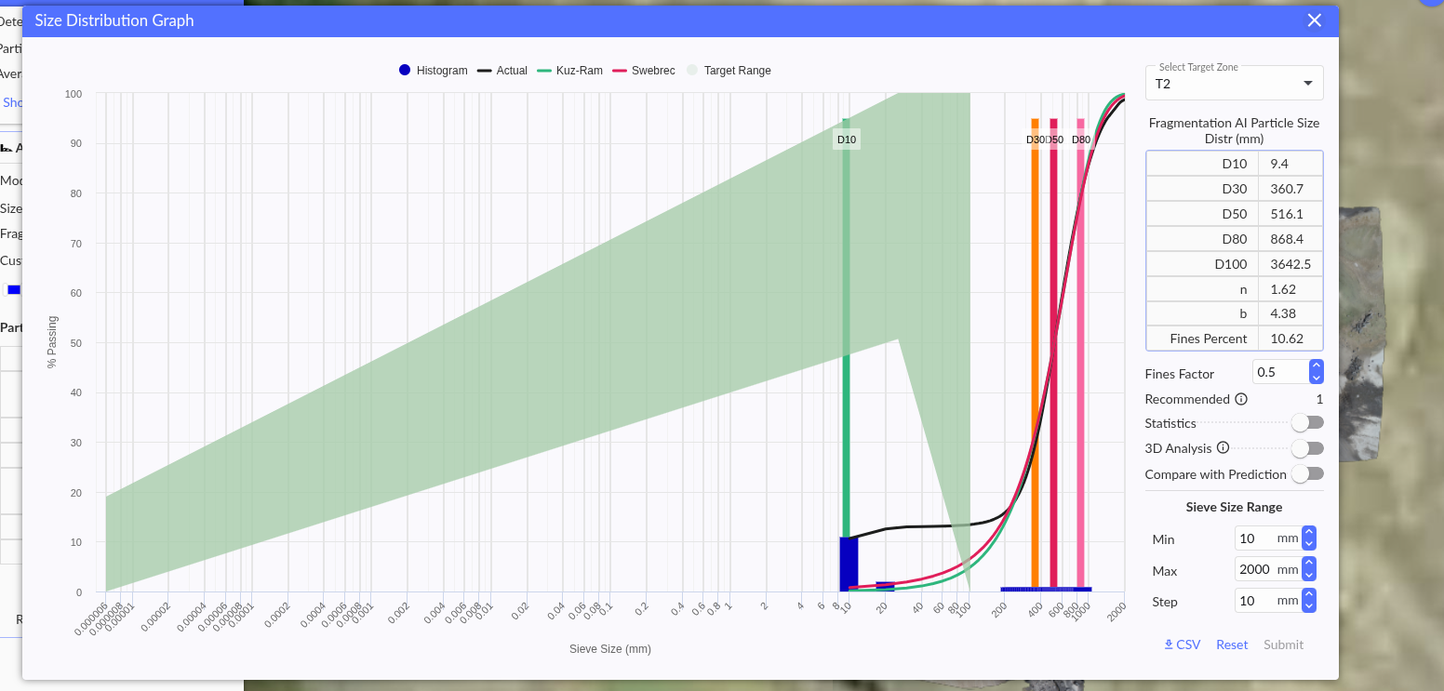This screenshot has width=1444, height=691.
Task: Click the D50 marker bar on chart
Action: pos(1053,353)
